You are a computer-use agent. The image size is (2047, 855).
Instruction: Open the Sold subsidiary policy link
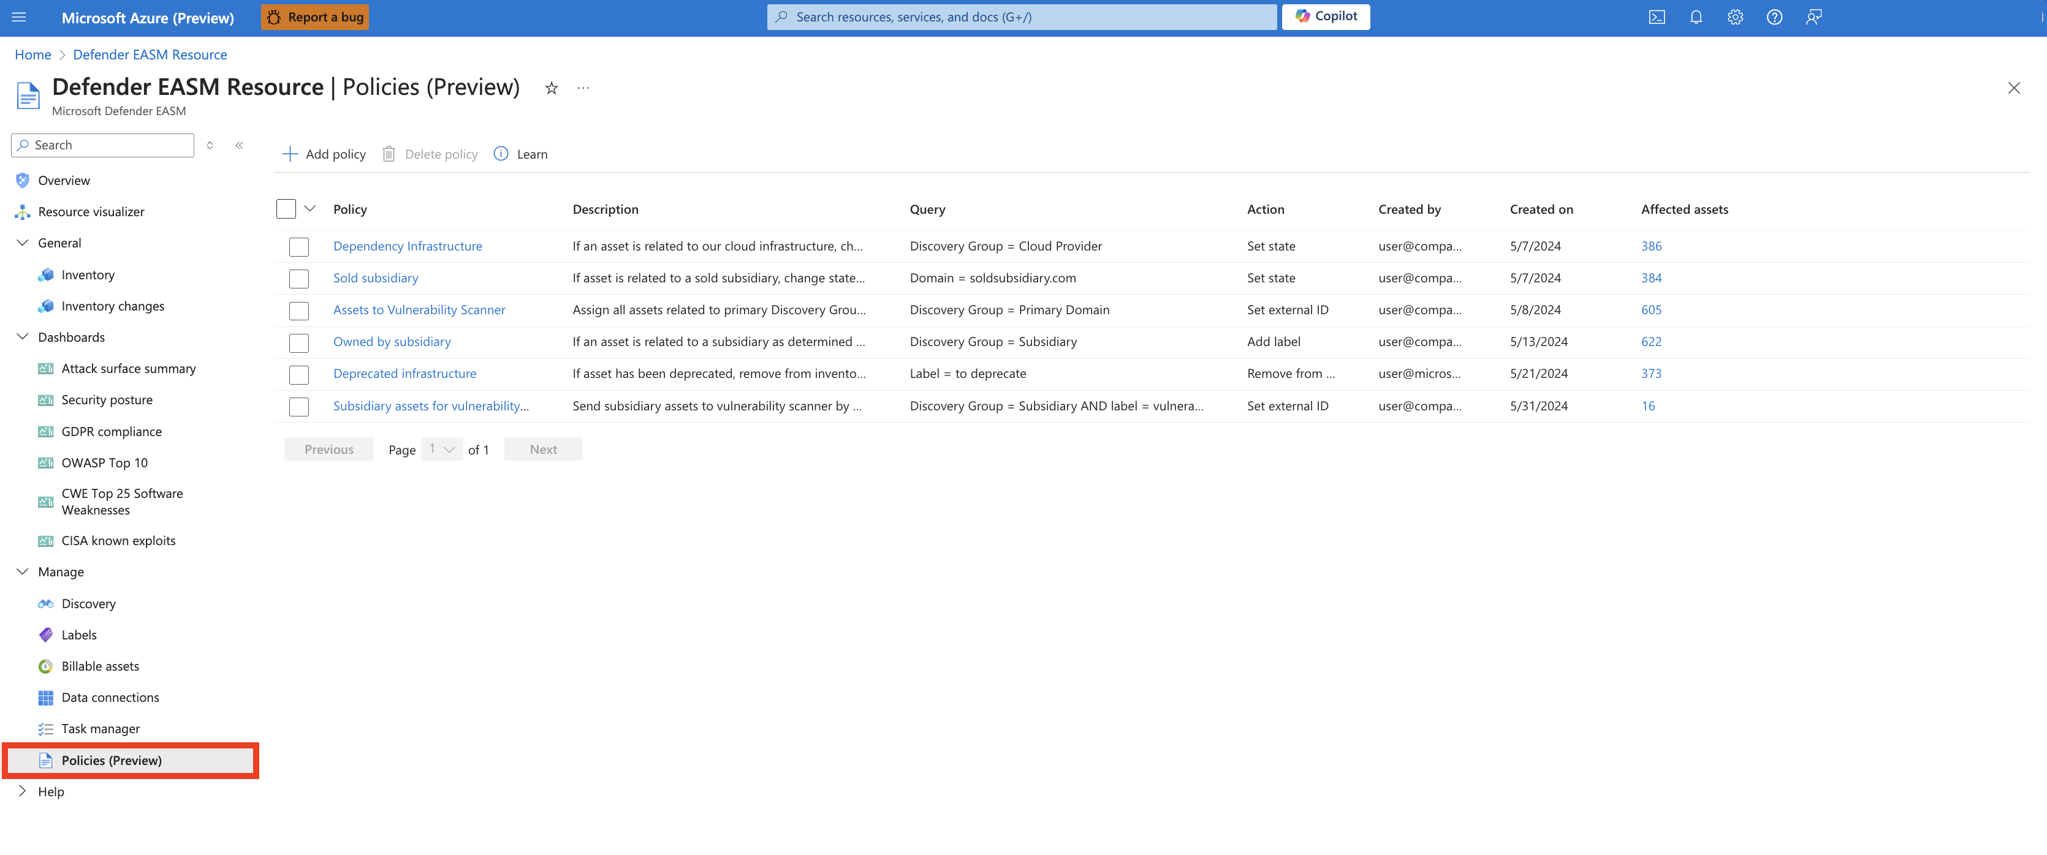(375, 278)
